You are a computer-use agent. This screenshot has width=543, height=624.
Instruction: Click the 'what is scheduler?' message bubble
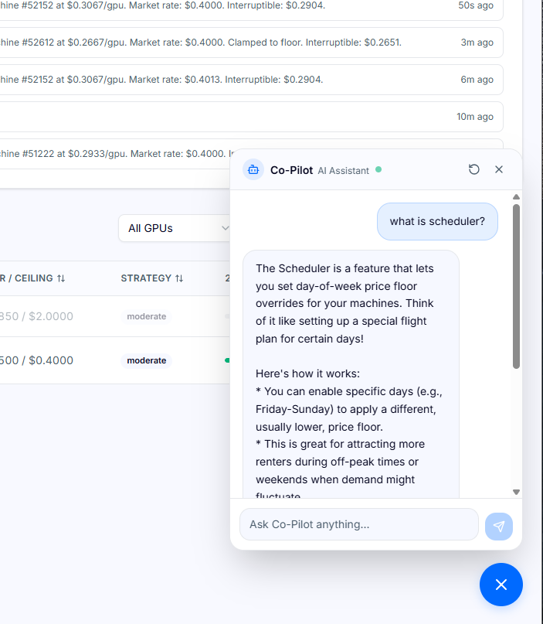click(x=437, y=221)
